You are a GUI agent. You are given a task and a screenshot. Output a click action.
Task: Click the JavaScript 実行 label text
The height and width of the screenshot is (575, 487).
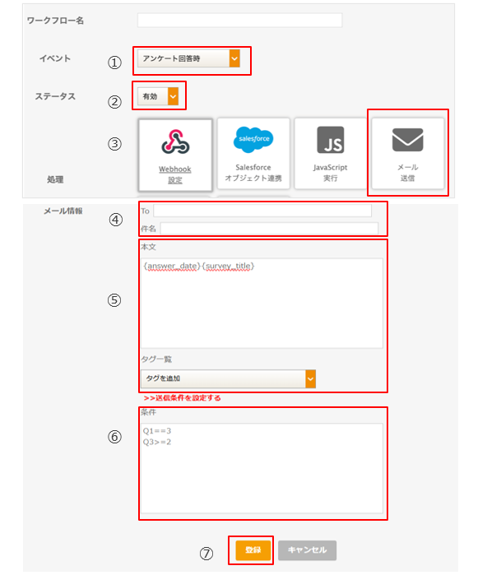331,173
